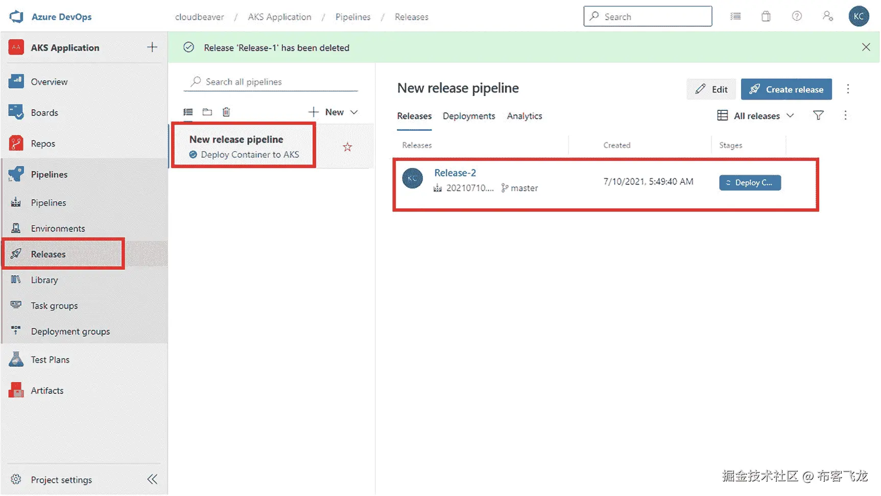Click the Edit pipeline button
This screenshot has width=881, height=496.
(x=711, y=89)
